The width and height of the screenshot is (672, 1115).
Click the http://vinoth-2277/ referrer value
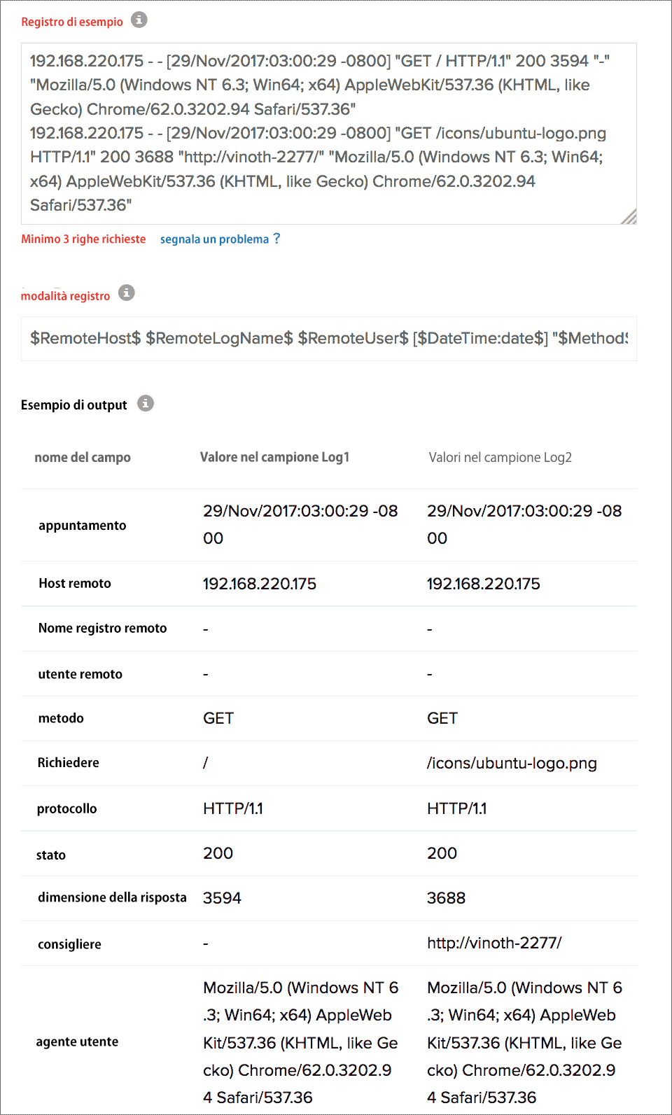tap(494, 943)
